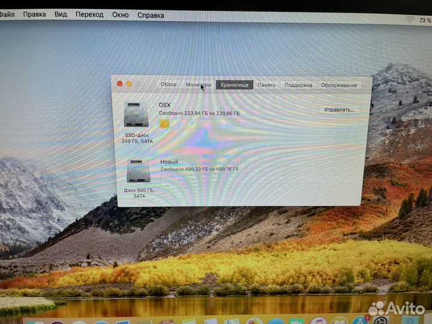Click the OSX volume name
432x324 pixels.
pos(164,105)
